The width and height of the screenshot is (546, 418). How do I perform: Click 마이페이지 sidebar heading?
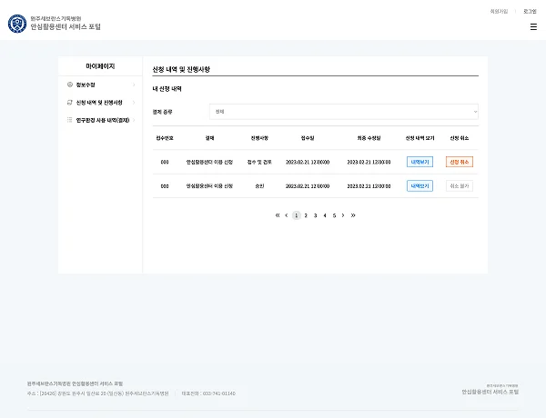pos(100,66)
